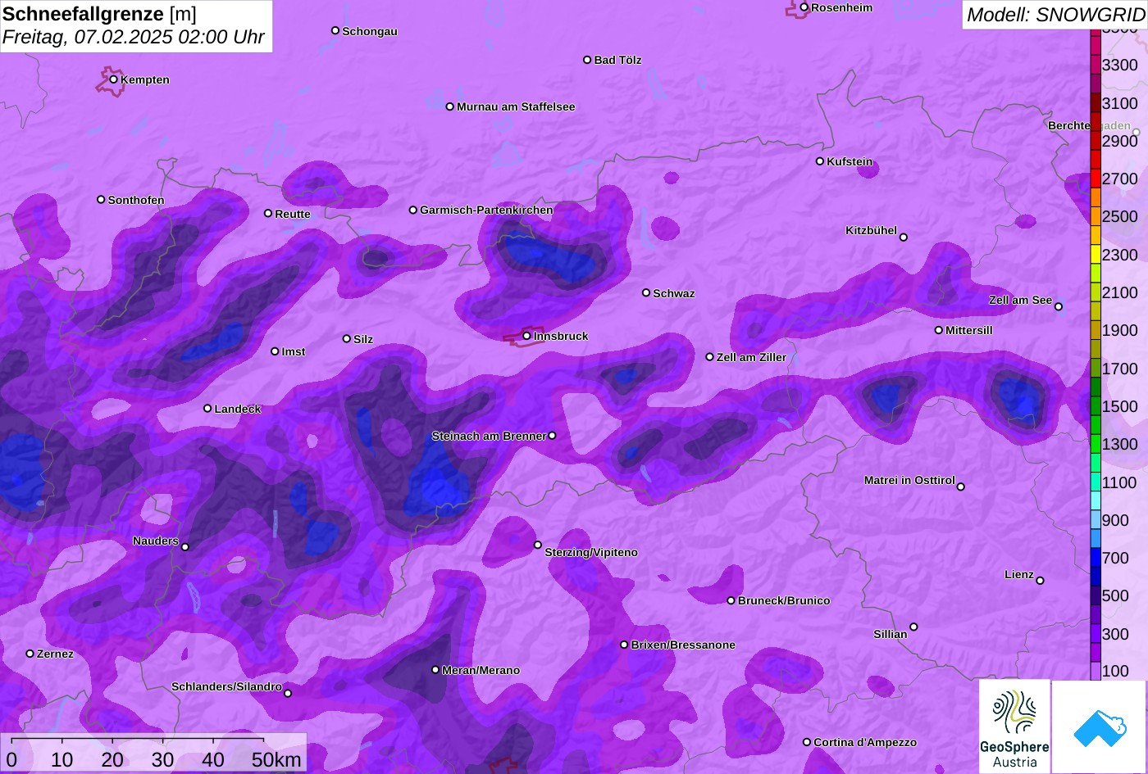This screenshot has width=1148, height=774.
Task: Click the Schlanders/Silandro label
Action: [x=226, y=687]
